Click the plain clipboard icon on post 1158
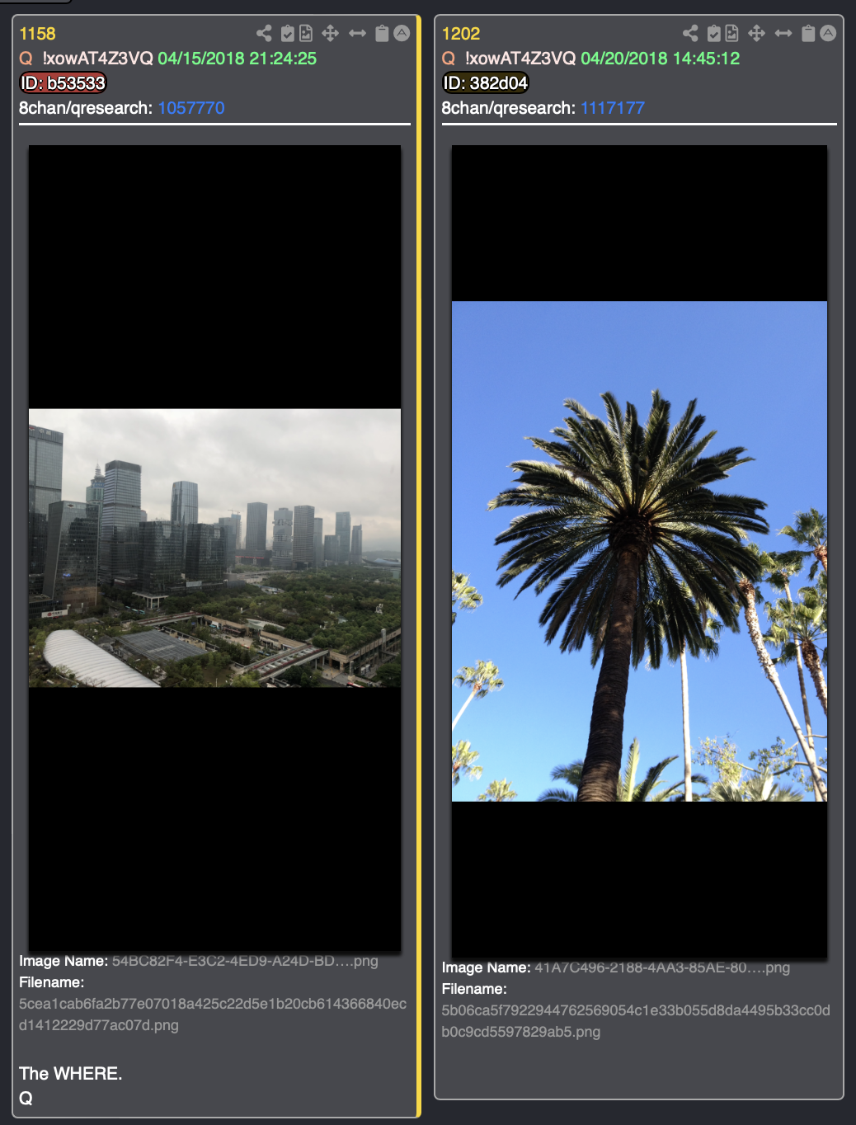Viewport: 856px width, 1125px height. [x=382, y=33]
